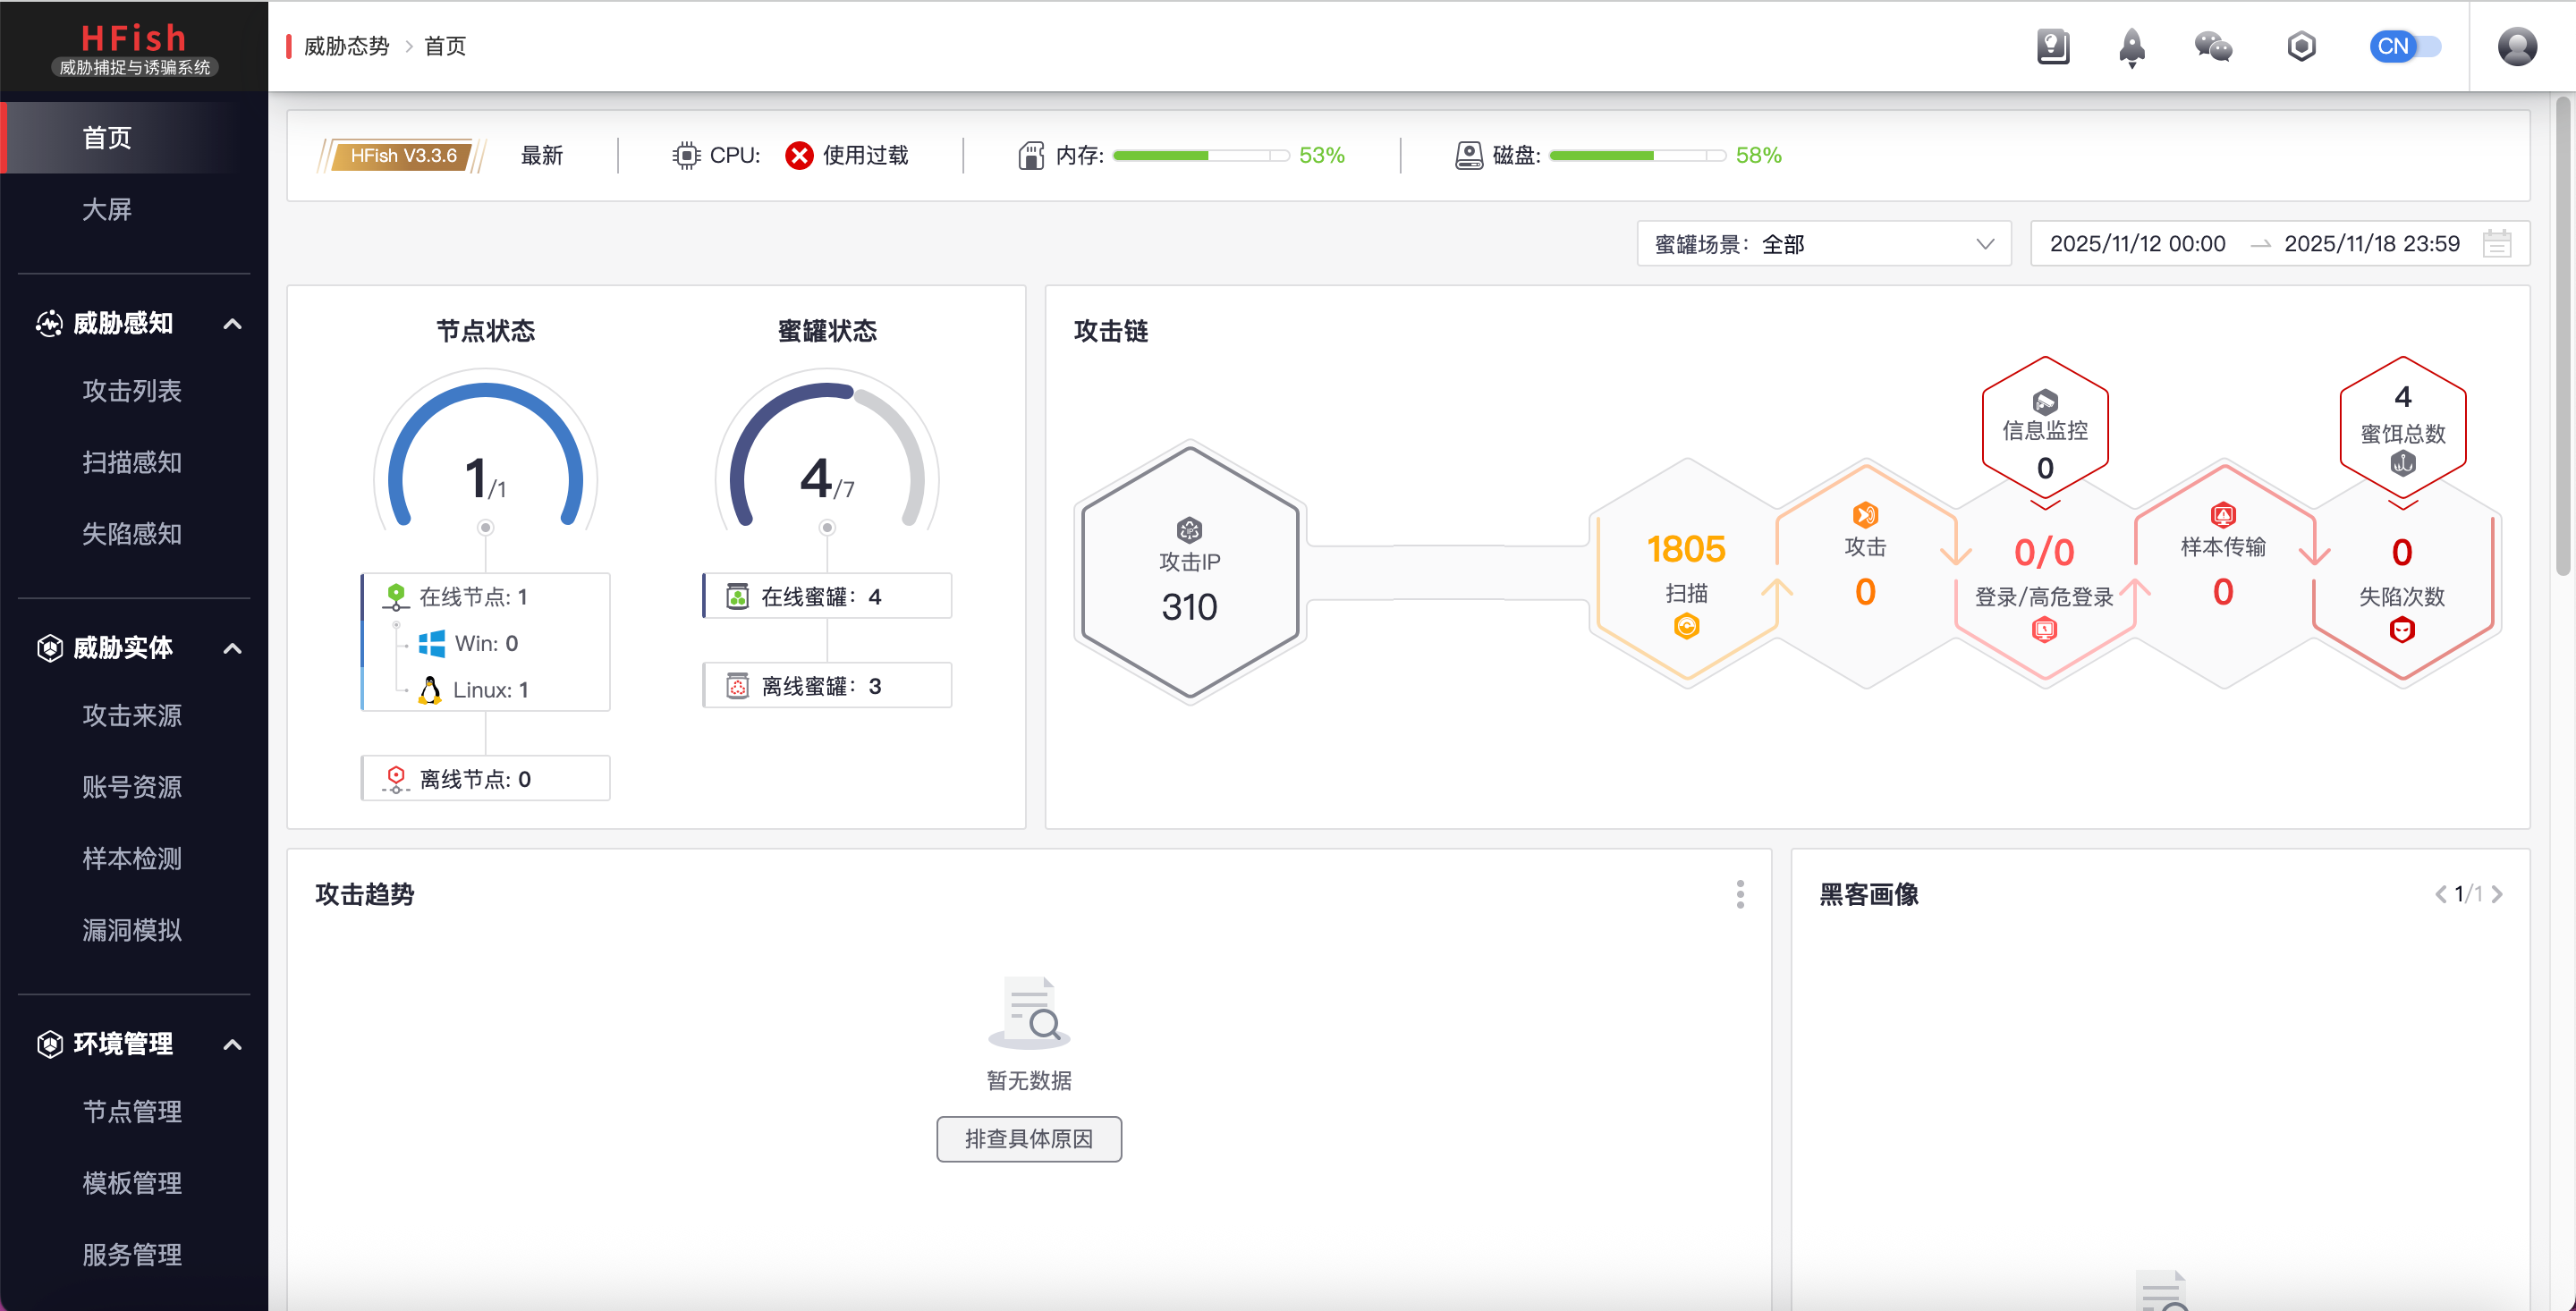Toggle the CN language switch
The image size is (2576, 1311).
click(x=2405, y=47)
